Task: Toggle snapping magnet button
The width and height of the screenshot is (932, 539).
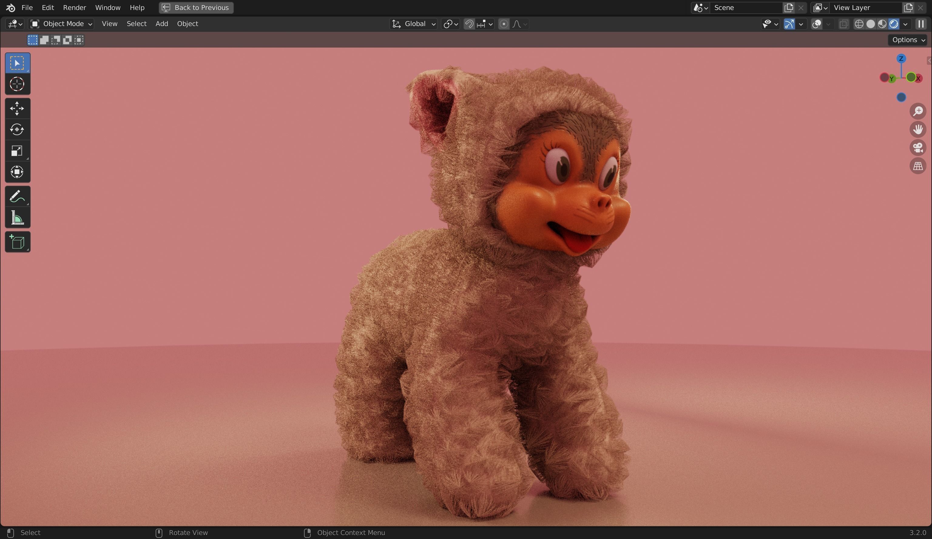Action: [x=469, y=24]
